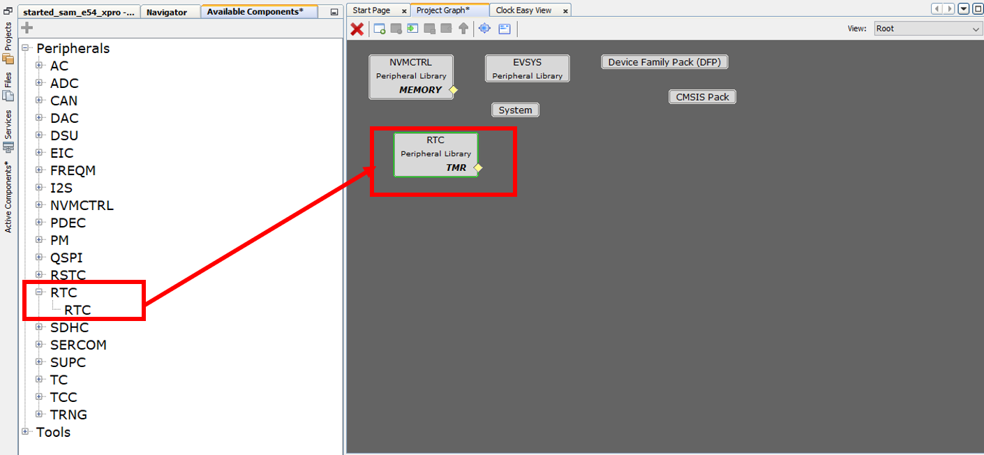Click the create new group icon
Screen dimensions: 984x455
[x=379, y=29]
